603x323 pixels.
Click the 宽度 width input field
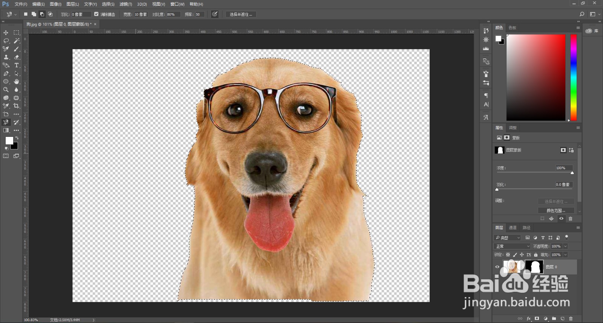141,14
